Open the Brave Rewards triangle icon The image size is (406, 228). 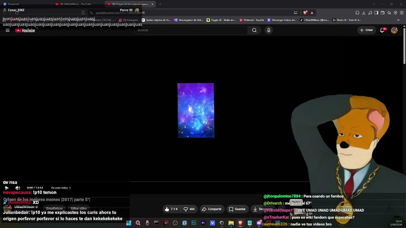pyautogui.click(x=312, y=13)
